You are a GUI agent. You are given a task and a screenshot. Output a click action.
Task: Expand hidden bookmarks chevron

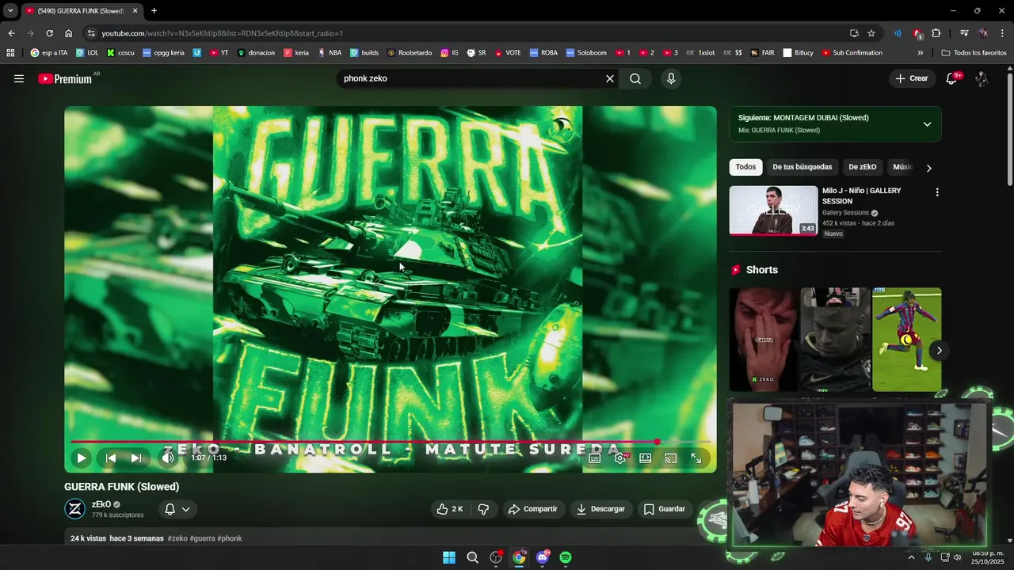coord(920,53)
